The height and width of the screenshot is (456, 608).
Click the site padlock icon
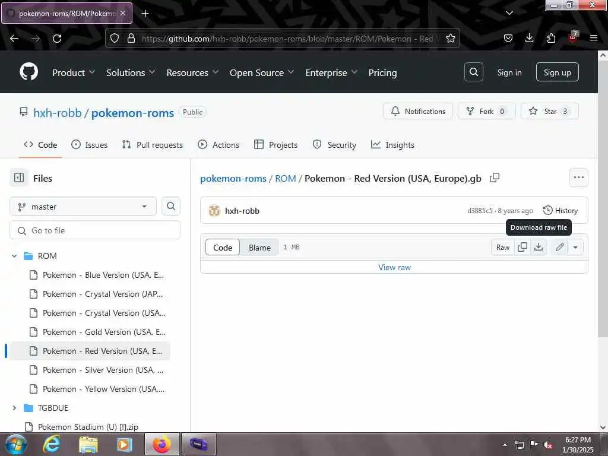point(131,39)
